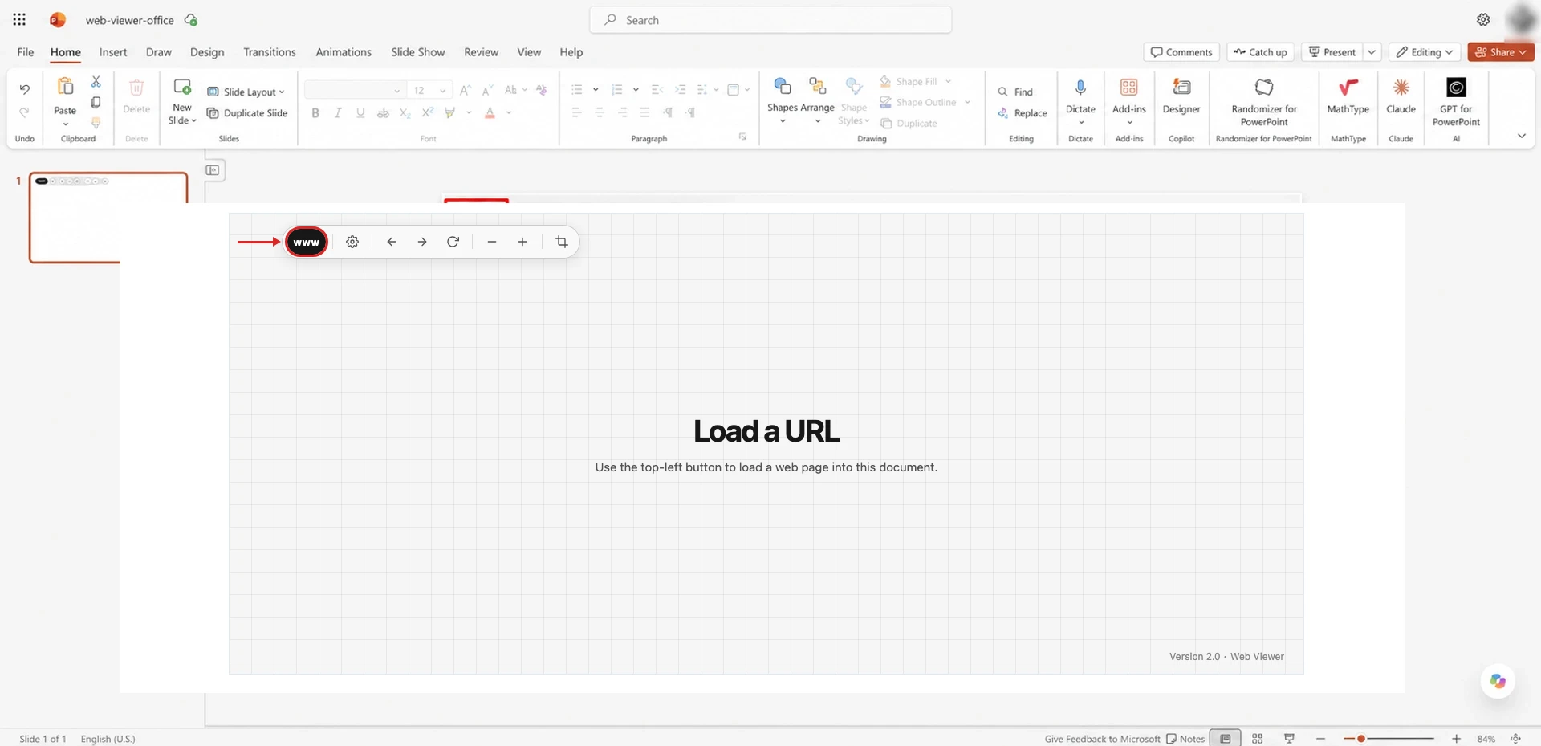Open the Animations tab

click(x=344, y=52)
